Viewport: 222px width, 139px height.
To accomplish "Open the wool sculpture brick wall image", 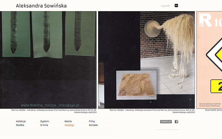I will [x=147, y=60].
